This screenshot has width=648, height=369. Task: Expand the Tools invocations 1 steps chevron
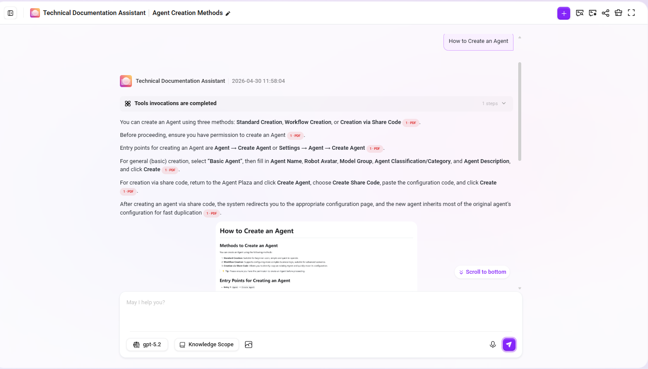504,103
